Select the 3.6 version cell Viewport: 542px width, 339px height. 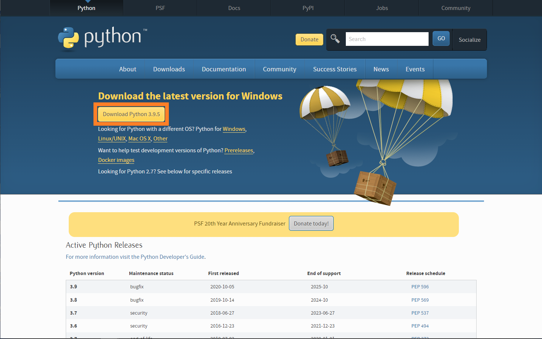(74, 326)
